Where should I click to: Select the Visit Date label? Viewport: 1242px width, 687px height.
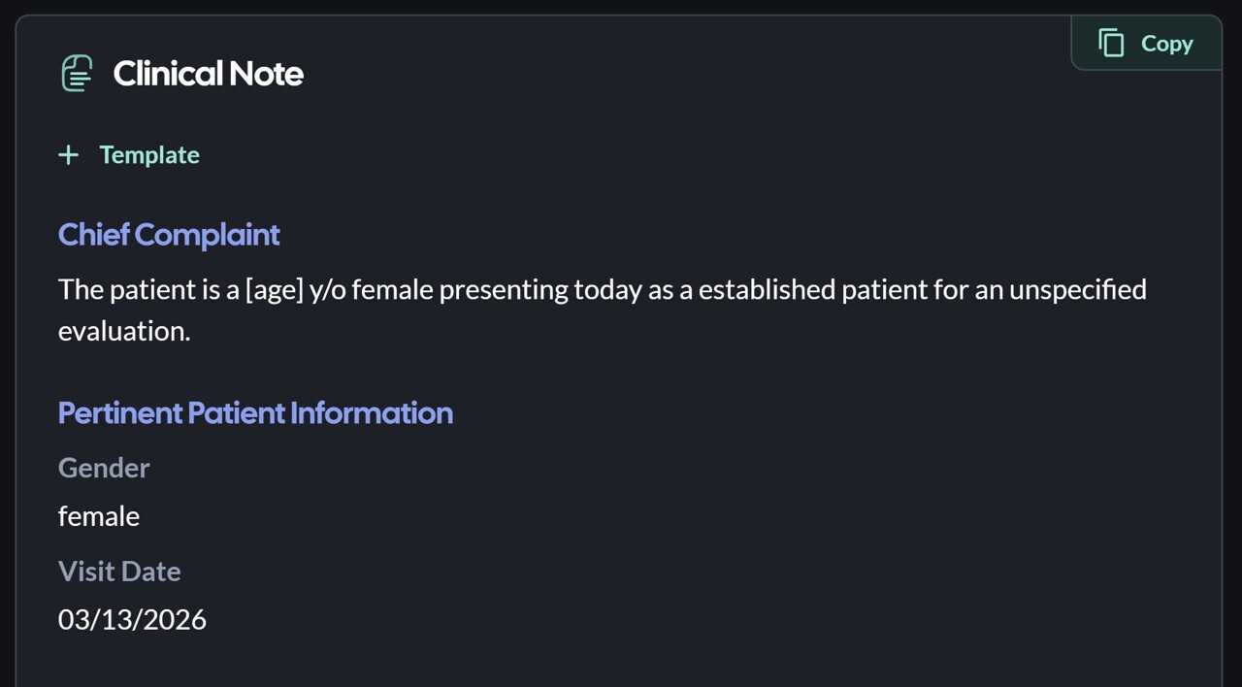(x=119, y=571)
